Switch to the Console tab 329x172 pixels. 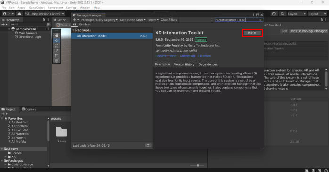pos(29,109)
